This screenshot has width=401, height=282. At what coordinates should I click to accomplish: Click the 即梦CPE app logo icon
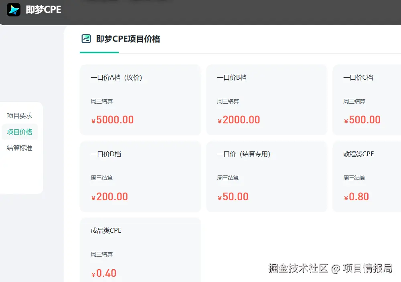pos(13,10)
